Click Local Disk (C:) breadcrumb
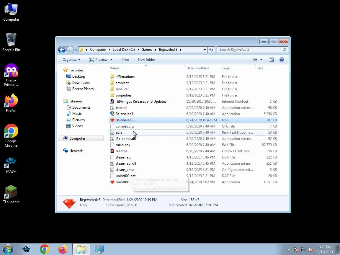The image size is (340, 255). 124,50
